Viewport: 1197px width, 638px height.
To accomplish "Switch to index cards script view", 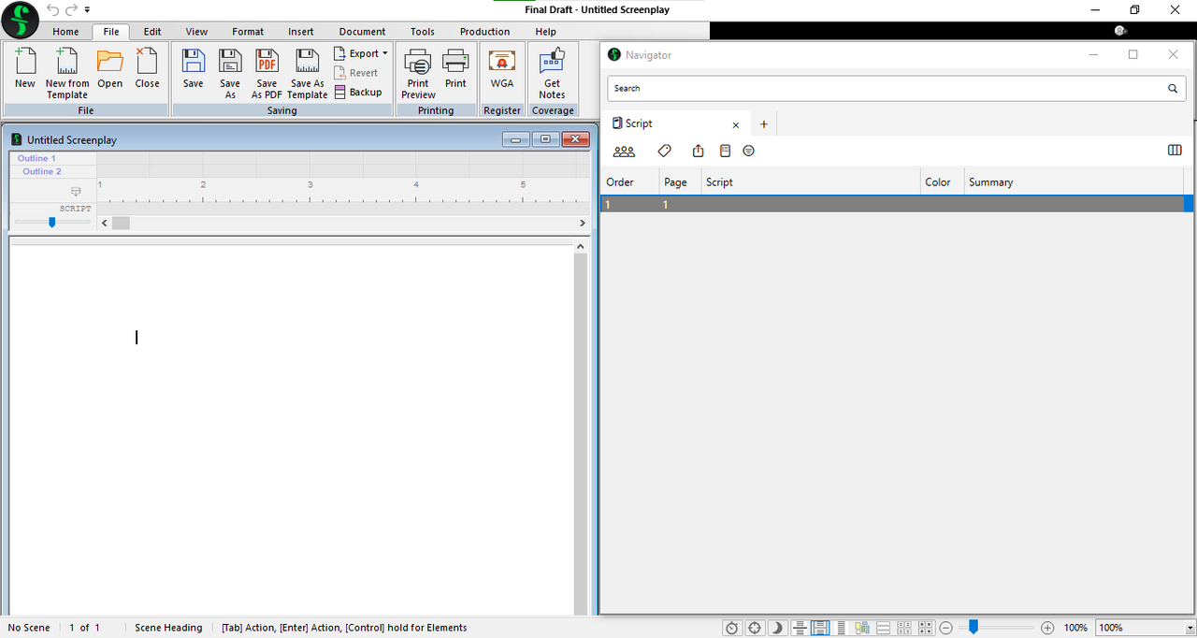I will click(926, 628).
